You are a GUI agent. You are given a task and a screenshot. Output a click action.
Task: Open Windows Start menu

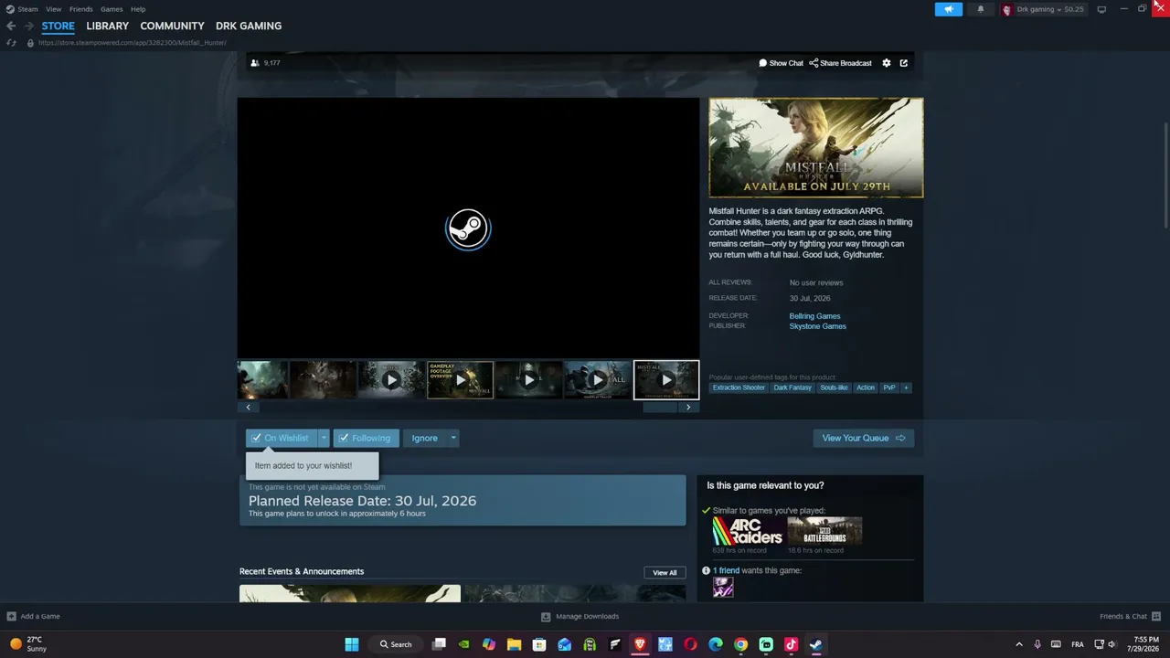pos(352,644)
